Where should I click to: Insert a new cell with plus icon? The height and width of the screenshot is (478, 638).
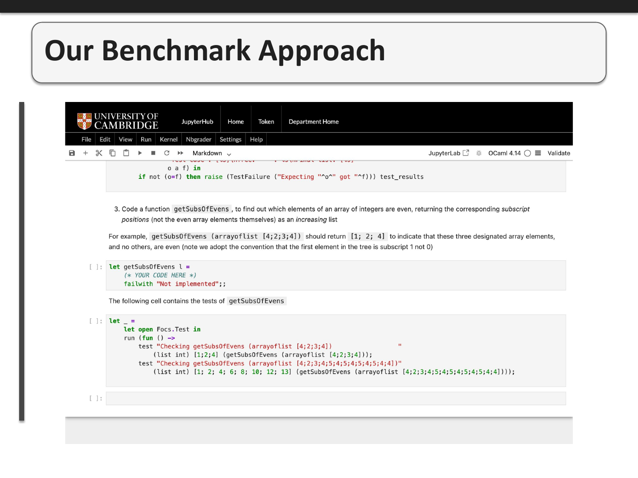pyautogui.click(x=85, y=153)
